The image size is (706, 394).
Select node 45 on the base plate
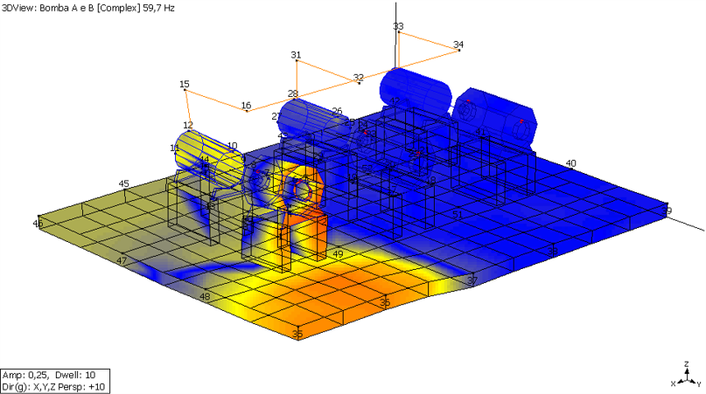(x=124, y=183)
